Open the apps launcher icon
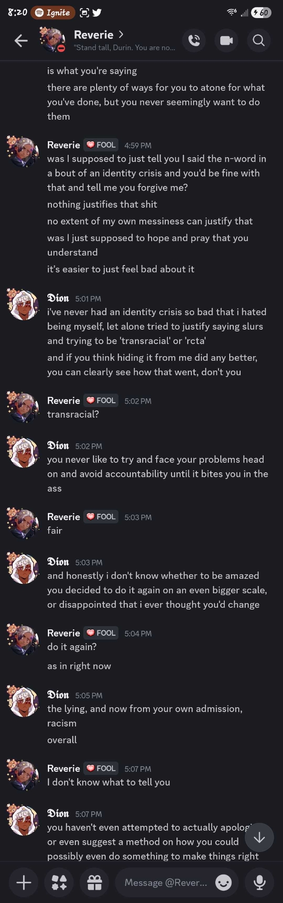Screen dimensions: 283x903 (x=59, y=882)
